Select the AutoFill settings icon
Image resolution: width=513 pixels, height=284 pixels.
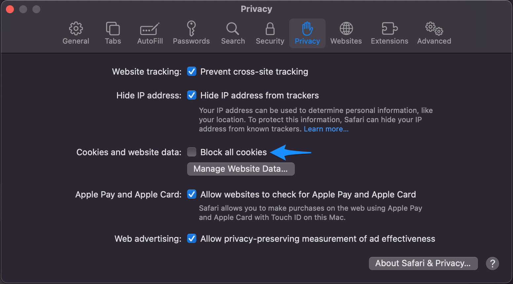150,33
